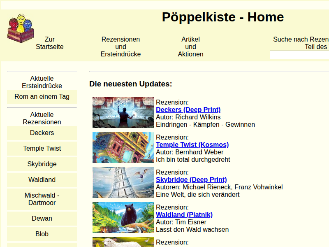The width and height of the screenshot is (329, 247).
Task: Open Deckers (Deep Print) review link
Action: (x=188, y=110)
